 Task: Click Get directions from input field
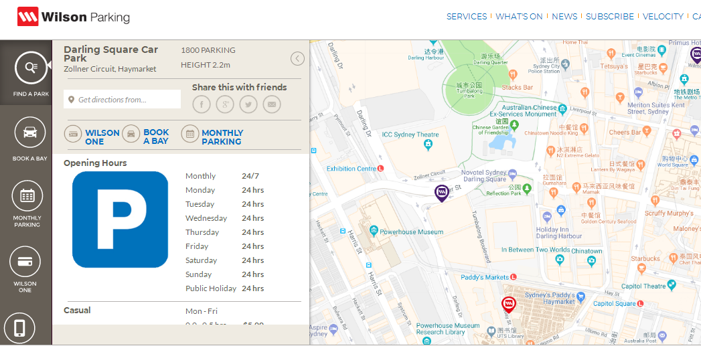122,99
